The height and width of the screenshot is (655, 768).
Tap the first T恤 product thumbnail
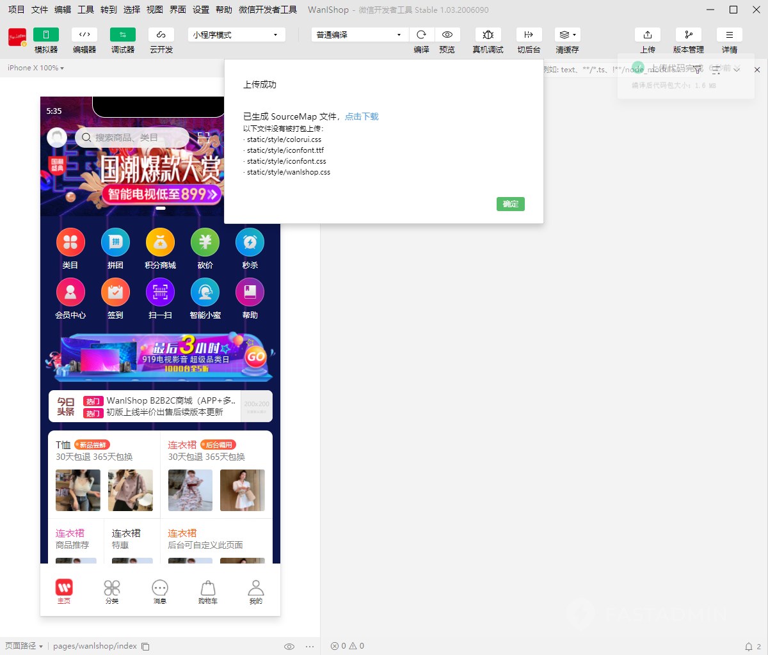(x=78, y=490)
